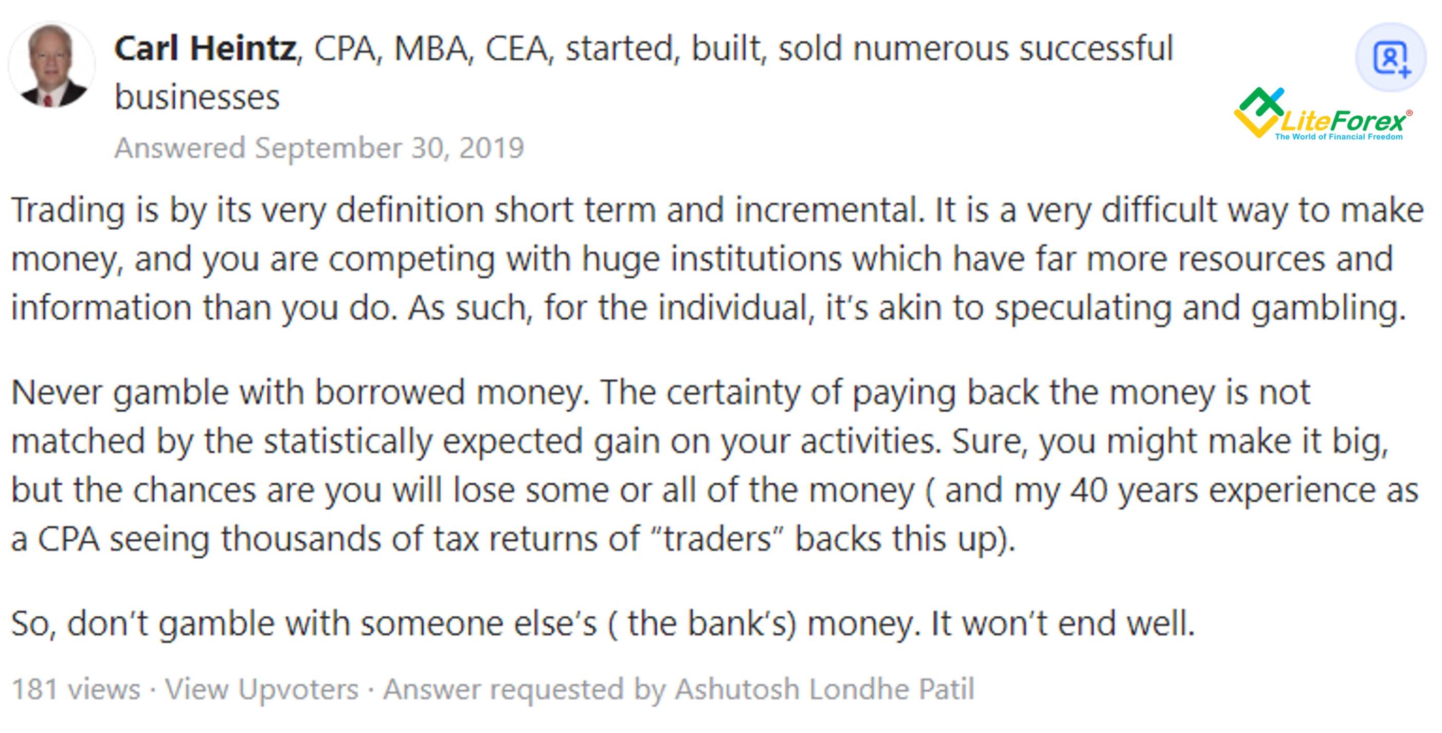
Task: Click the LiteForex brand name text
Action: [1342, 120]
